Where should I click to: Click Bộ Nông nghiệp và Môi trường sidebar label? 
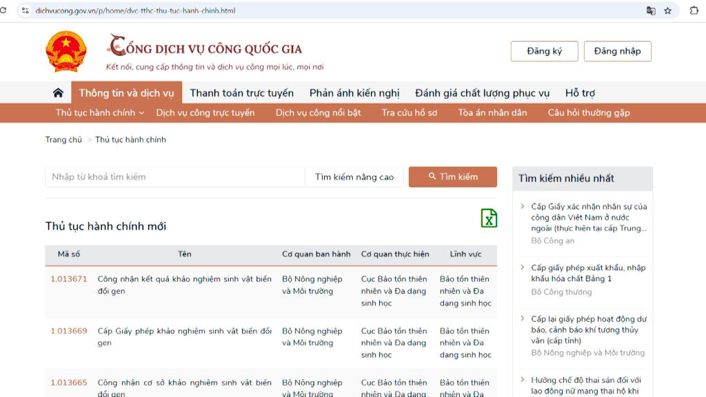coord(587,353)
